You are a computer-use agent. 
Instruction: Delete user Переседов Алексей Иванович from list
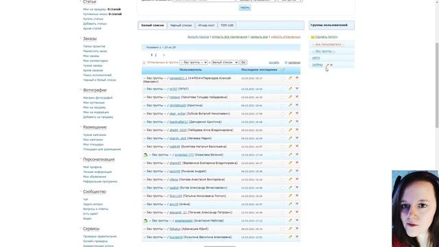(297, 78)
